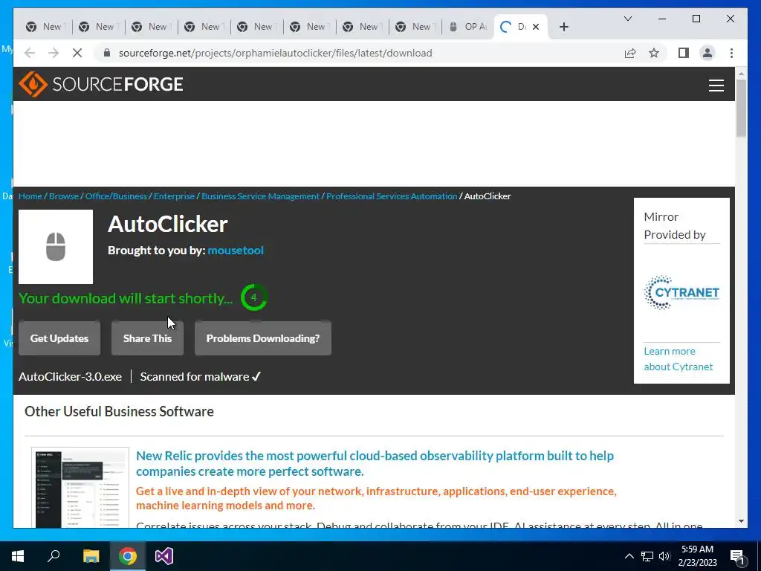Open the New Relic headline link
Screen dimensions: 761x571
(x=375, y=463)
